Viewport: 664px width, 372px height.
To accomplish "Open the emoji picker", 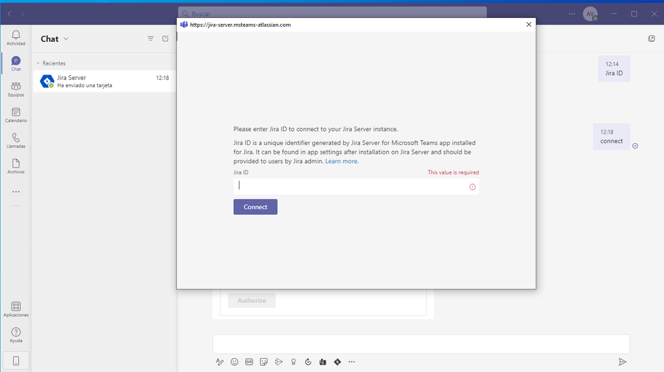I will coord(234,362).
